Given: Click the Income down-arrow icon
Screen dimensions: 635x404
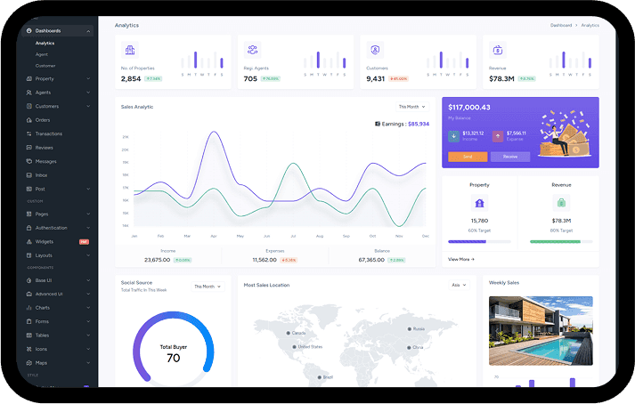Looking at the screenshot, I should [x=454, y=136].
